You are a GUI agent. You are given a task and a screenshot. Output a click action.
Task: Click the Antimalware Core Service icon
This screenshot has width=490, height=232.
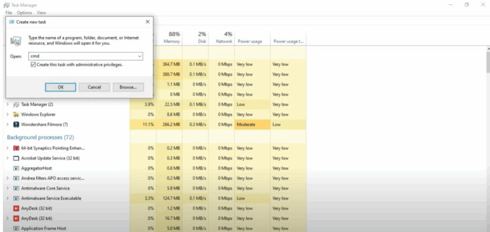coord(16,188)
